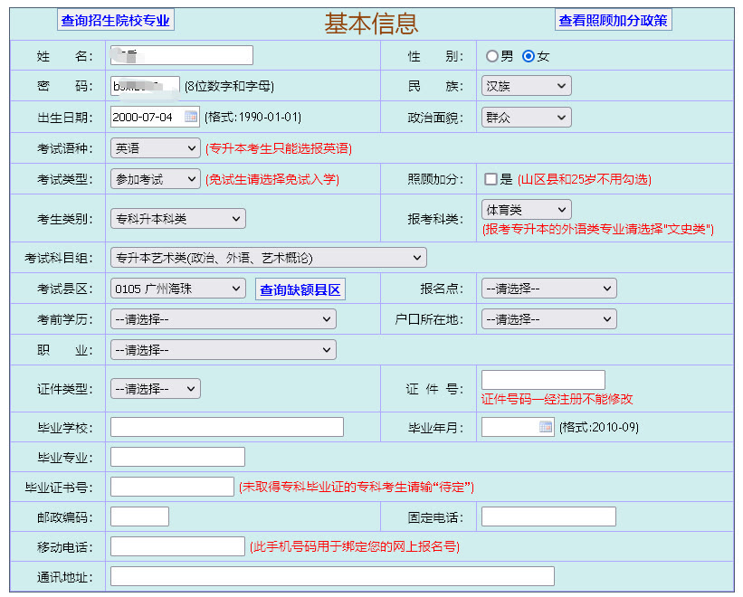Expand the 报考科类 dropdown showing 体育类

[526, 210]
